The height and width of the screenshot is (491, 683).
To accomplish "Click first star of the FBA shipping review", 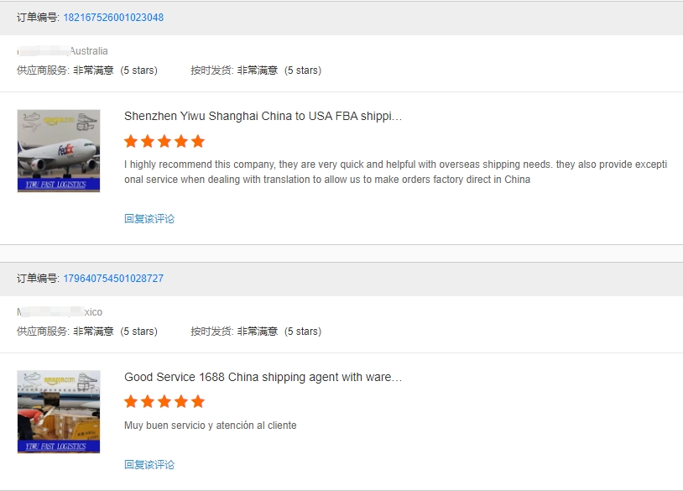I will 131,141.
